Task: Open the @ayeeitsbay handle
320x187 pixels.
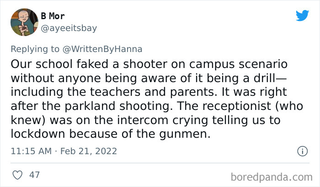Action: pyautogui.click(x=69, y=28)
